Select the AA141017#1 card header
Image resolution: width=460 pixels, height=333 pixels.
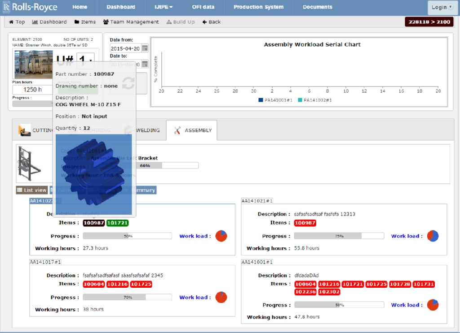[x=45, y=262]
